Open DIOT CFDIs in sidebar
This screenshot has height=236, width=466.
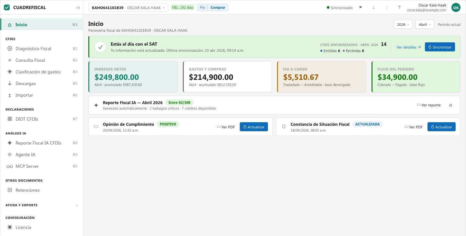coord(41,119)
